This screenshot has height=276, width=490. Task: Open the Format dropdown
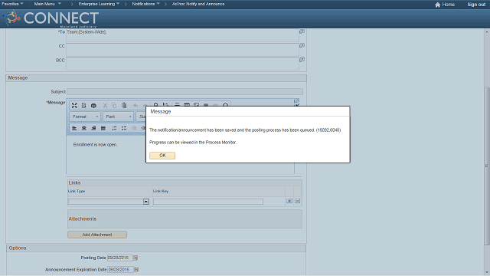click(x=85, y=117)
